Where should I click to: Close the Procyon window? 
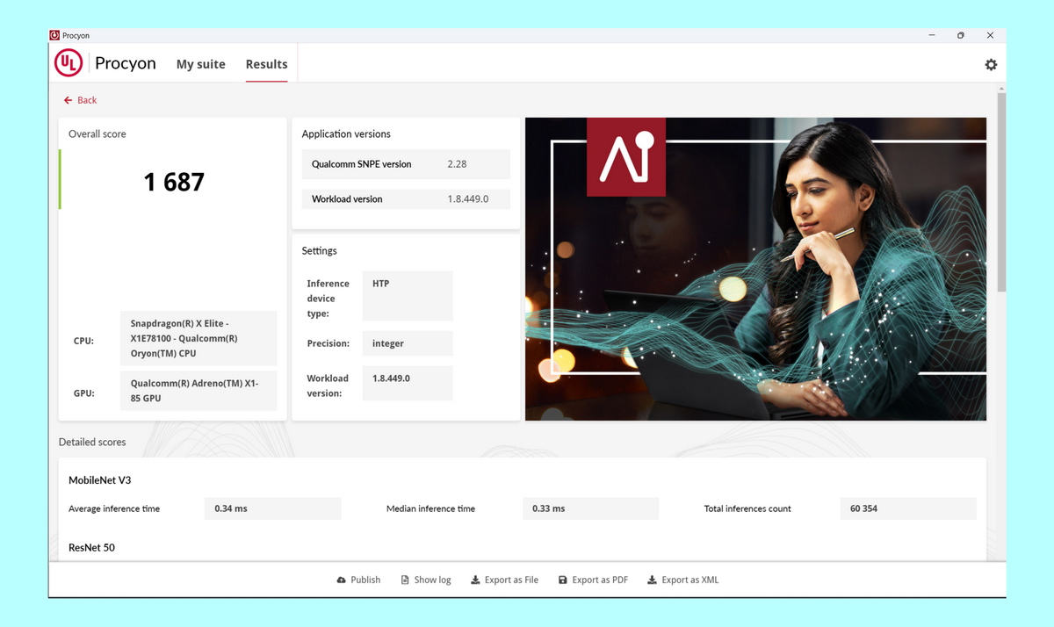[990, 35]
